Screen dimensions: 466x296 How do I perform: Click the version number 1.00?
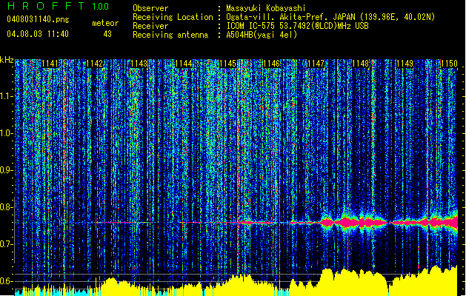coord(100,6)
